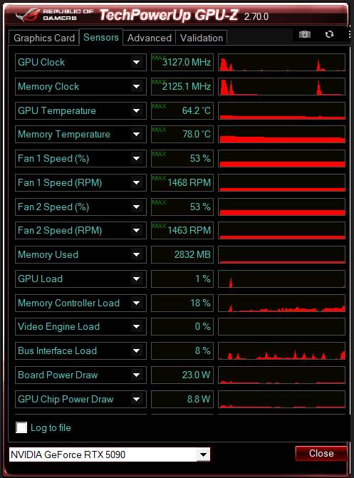Click the Video Engine Load 0 % value
This screenshot has width=354, height=478.
tap(182, 326)
